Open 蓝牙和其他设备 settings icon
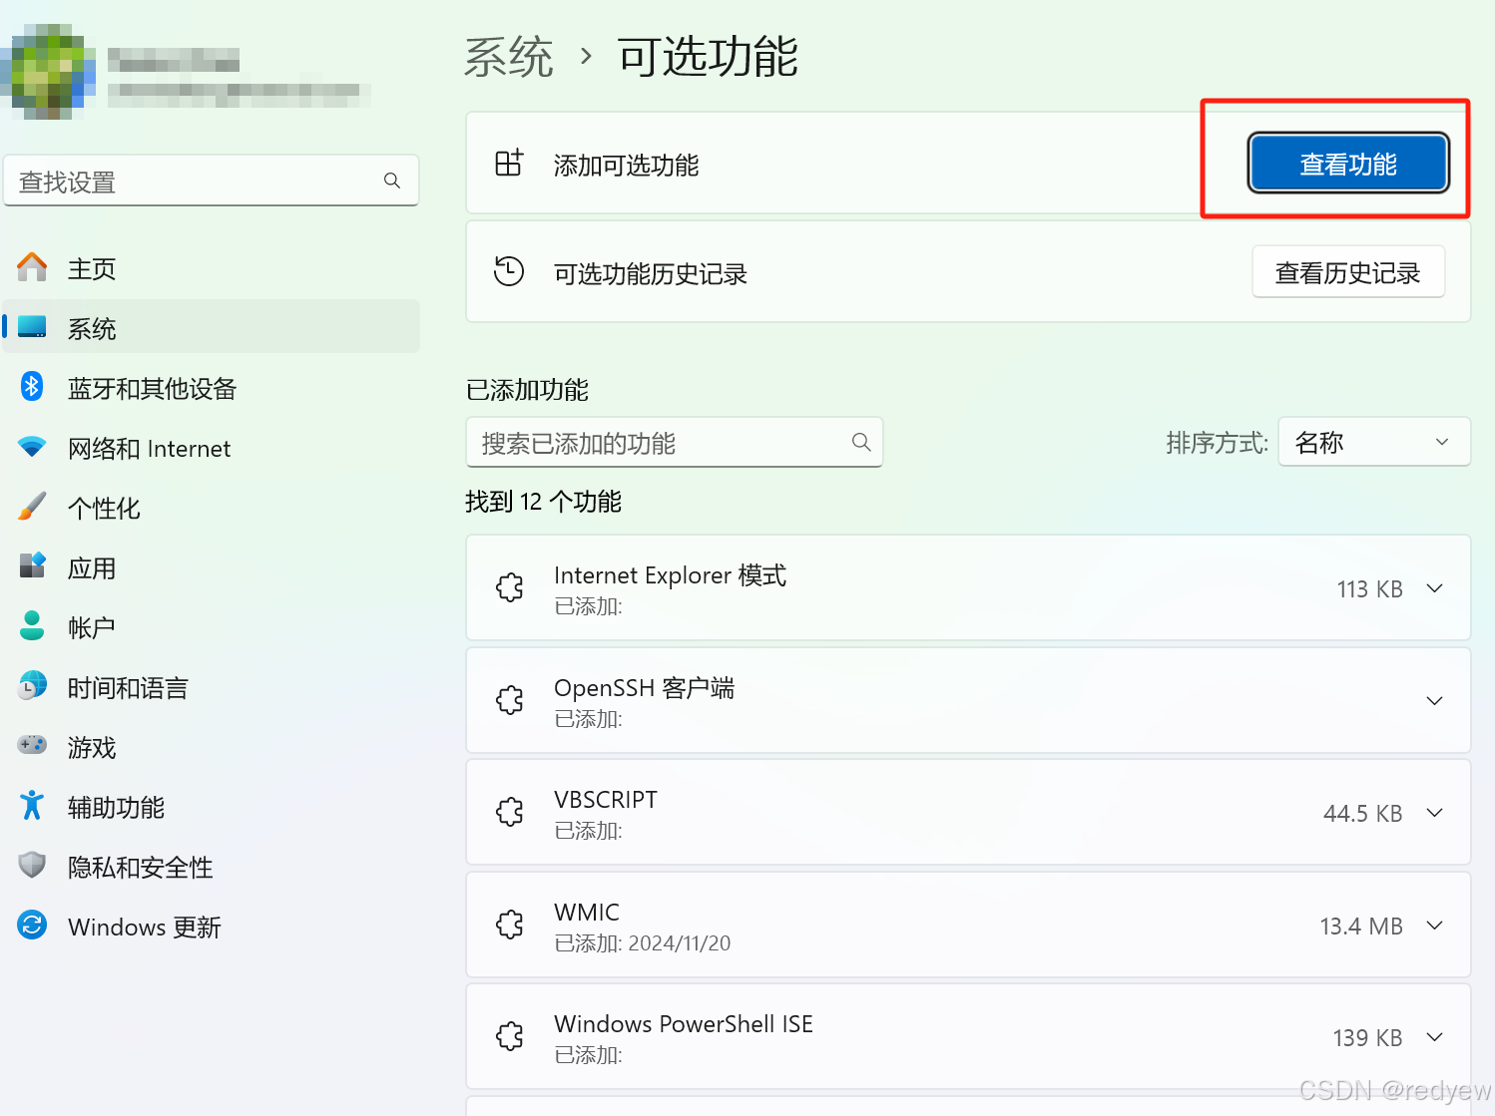 pos(32,387)
